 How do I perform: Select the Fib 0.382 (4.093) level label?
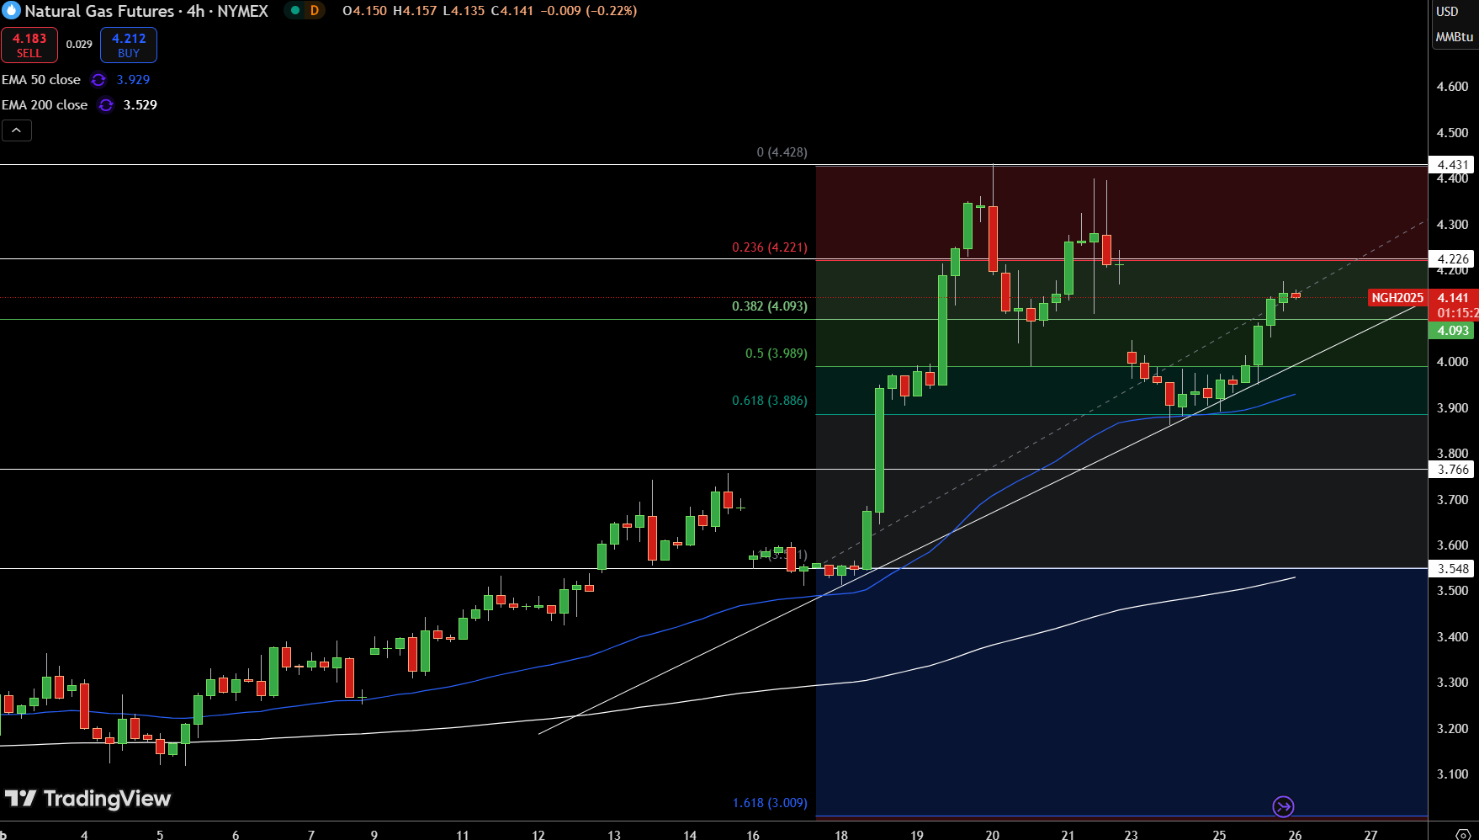coord(770,306)
